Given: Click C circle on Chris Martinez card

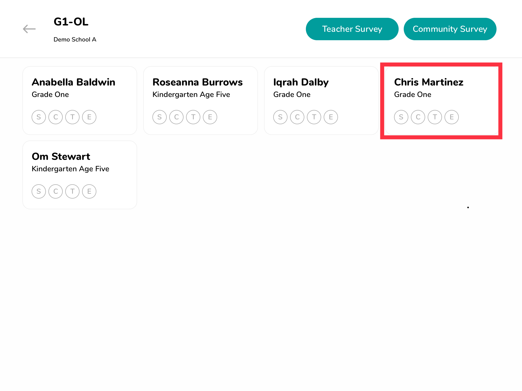Looking at the screenshot, I should (x=418, y=117).
